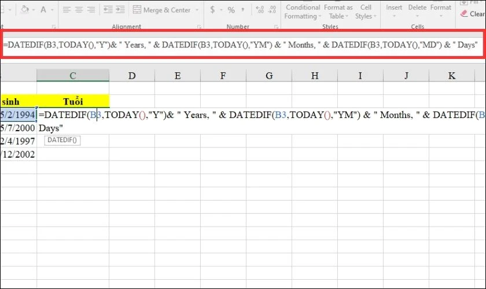Click the Merge & Center button
486x289 pixels.
161,10
